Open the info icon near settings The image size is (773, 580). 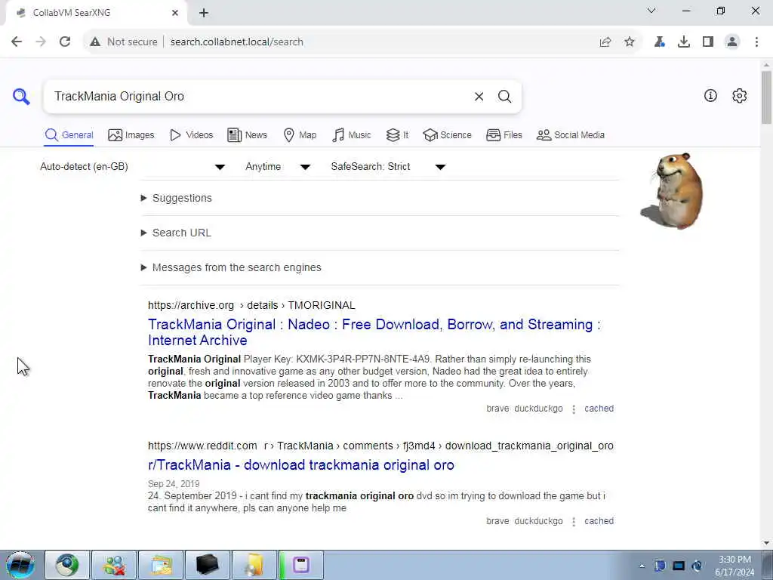(710, 96)
